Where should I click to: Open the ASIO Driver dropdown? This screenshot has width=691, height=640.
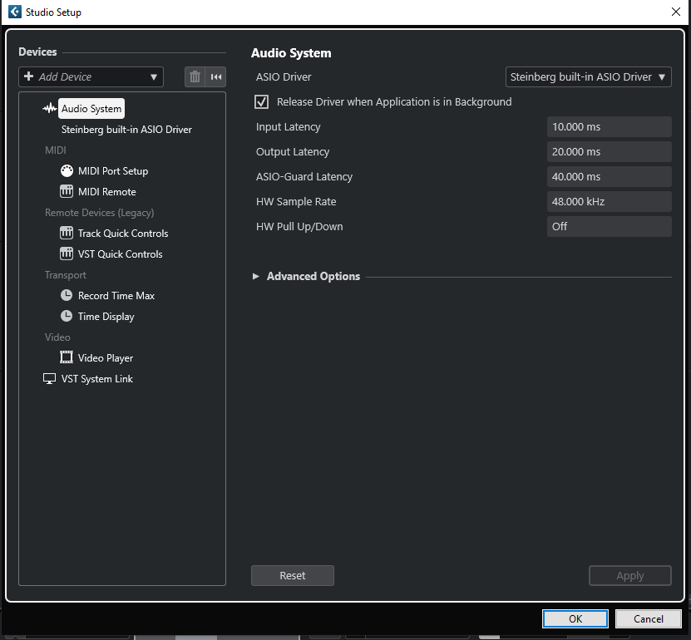pyautogui.click(x=589, y=77)
